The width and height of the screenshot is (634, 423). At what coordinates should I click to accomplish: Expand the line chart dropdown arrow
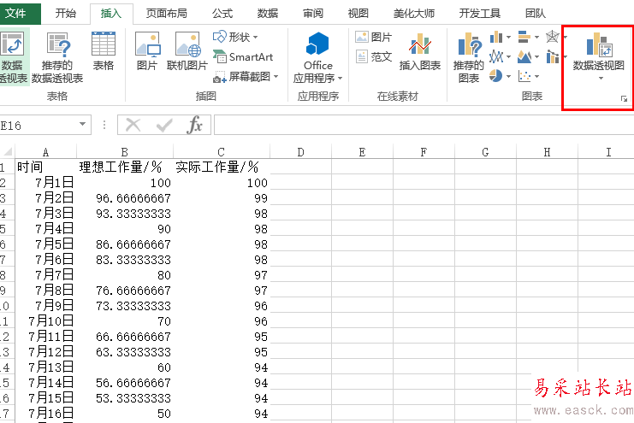point(508,56)
